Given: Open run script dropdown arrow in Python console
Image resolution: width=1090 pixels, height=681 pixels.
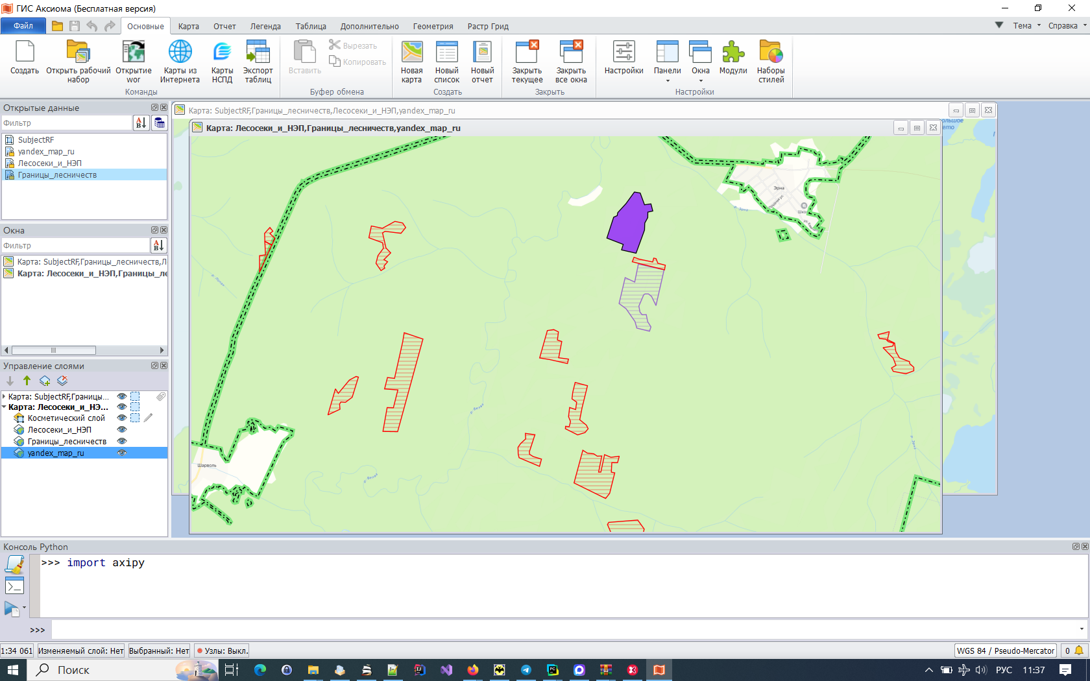Looking at the screenshot, I should pos(24,608).
